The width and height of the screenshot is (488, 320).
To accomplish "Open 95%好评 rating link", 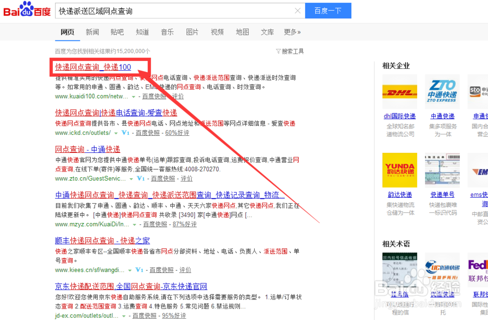I will tap(174, 315).
